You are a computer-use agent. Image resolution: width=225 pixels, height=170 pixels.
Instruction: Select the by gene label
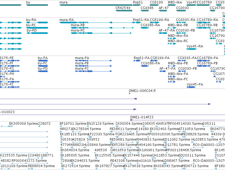pyautogui.click(x=28, y=2)
